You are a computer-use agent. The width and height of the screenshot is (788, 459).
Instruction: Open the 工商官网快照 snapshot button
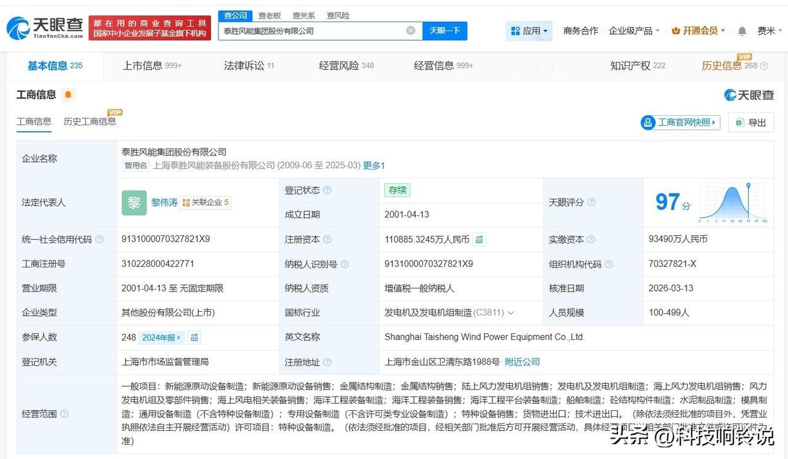point(680,123)
